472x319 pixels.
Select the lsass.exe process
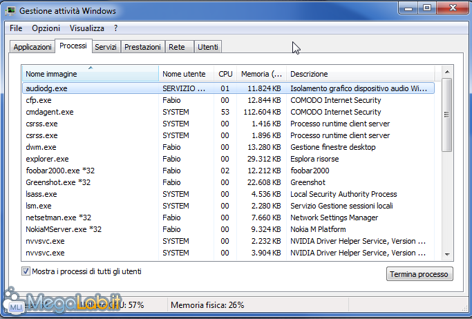pos(228,194)
